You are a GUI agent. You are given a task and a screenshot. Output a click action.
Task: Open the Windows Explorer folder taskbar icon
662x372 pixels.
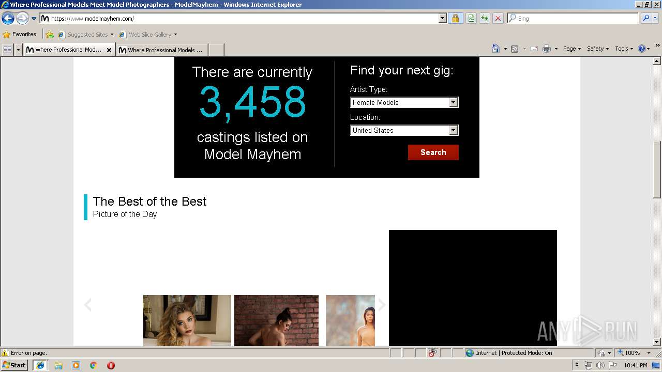(x=58, y=365)
